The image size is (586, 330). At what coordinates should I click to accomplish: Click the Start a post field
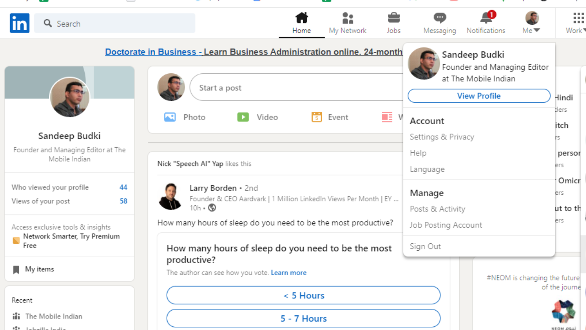(x=298, y=87)
